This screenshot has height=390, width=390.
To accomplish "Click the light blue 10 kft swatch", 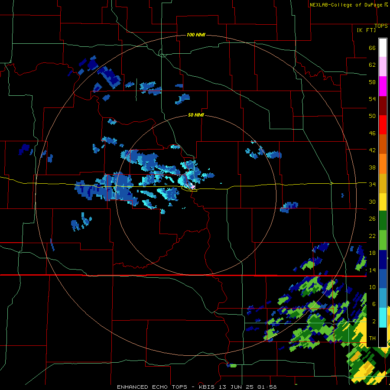I will [x=383, y=298].
